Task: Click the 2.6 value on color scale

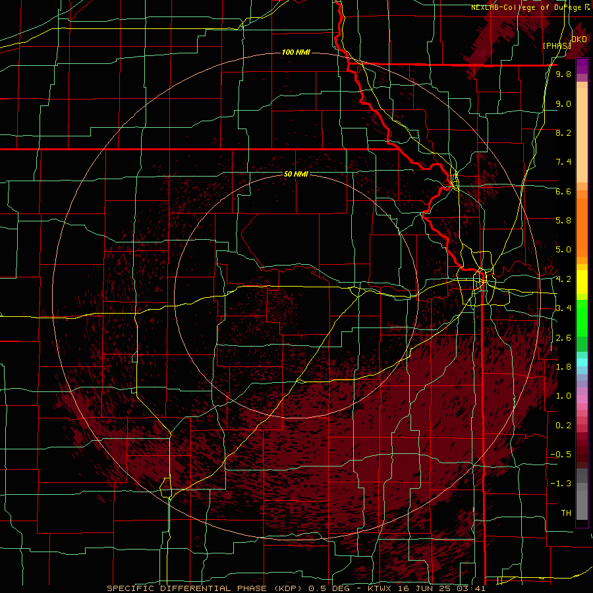Action: [563, 338]
